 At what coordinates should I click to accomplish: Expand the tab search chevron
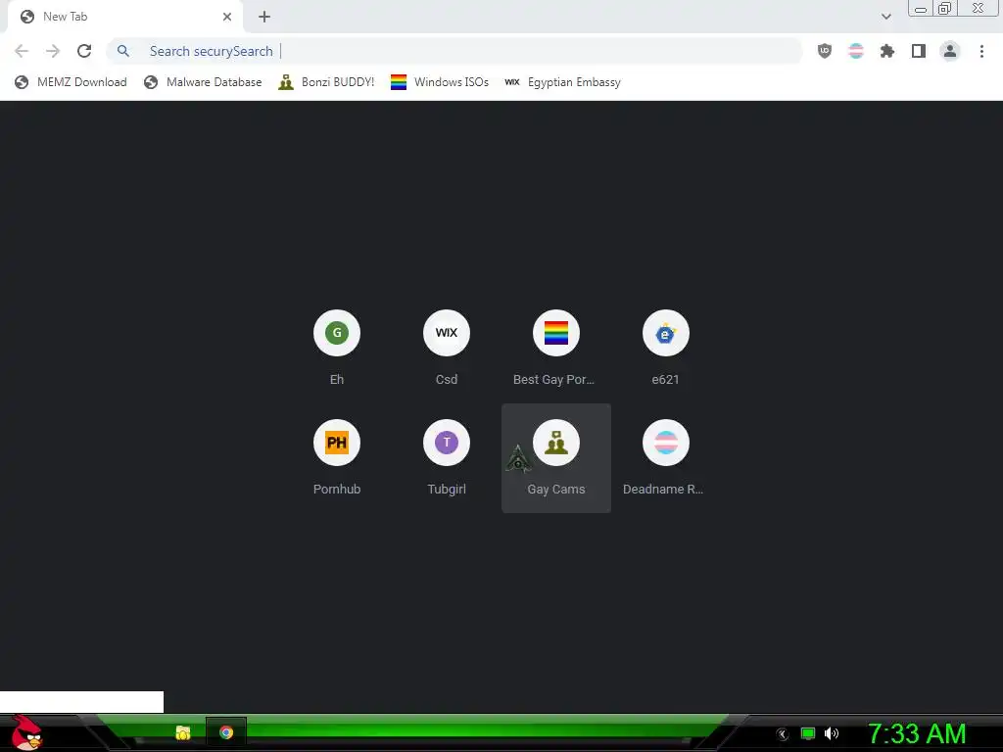[x=885, y=17]
